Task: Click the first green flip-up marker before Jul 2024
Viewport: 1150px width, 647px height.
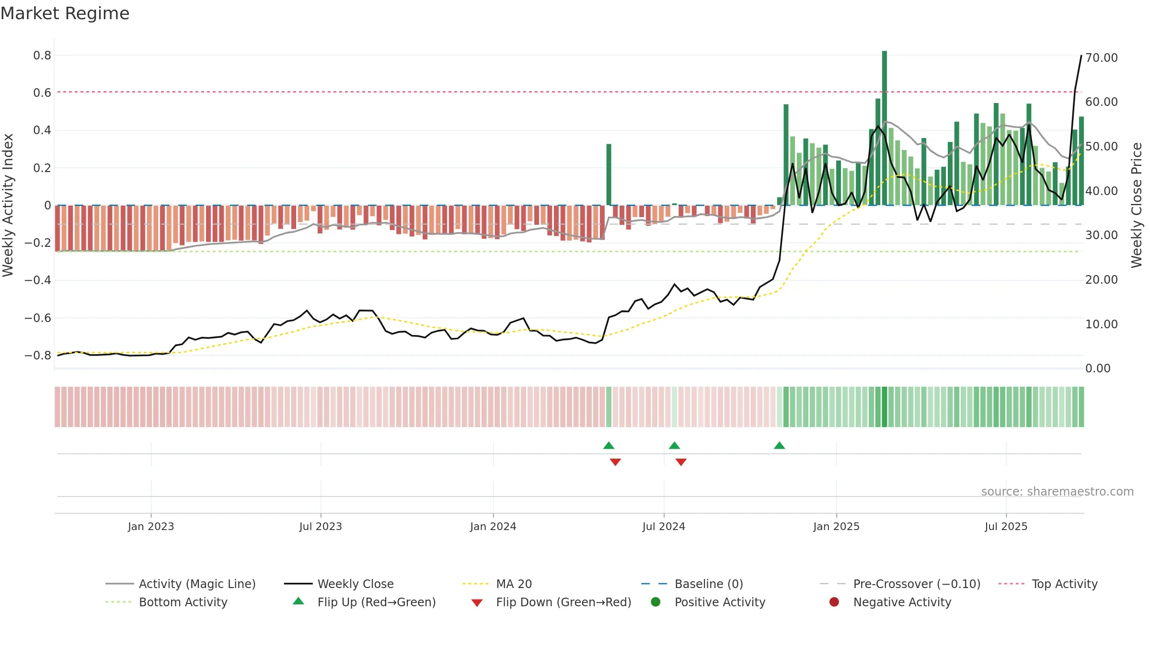Action: point(609,446)
